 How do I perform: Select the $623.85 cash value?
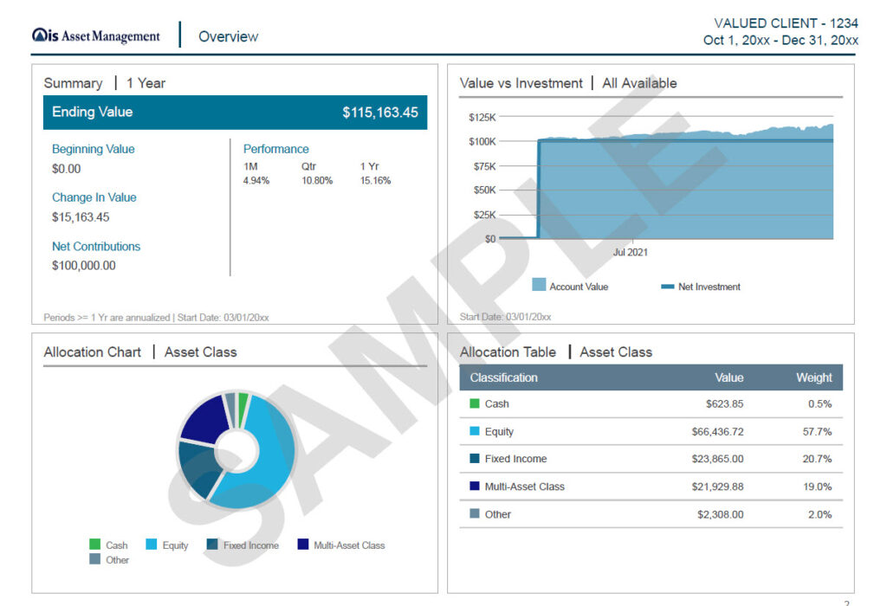click(x=725, y=404)
